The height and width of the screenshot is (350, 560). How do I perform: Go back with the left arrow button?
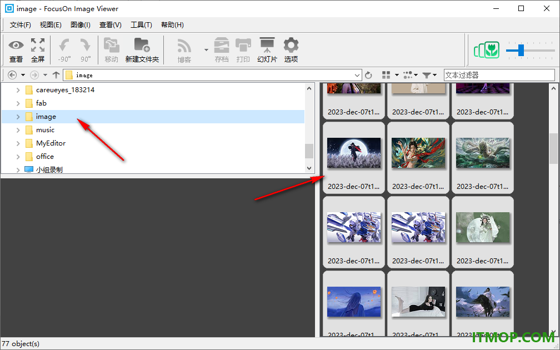[12, 75]
